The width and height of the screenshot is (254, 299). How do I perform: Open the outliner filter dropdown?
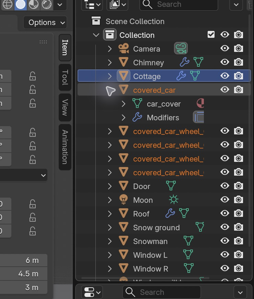tap(236, 4)
